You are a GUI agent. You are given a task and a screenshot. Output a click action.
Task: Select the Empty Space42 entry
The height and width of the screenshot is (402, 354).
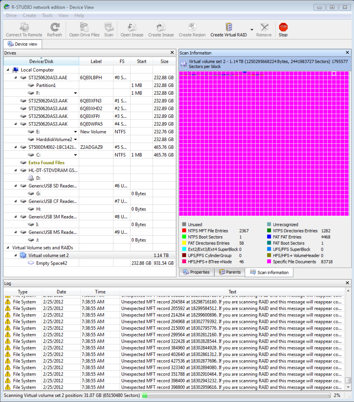point(51,263)
